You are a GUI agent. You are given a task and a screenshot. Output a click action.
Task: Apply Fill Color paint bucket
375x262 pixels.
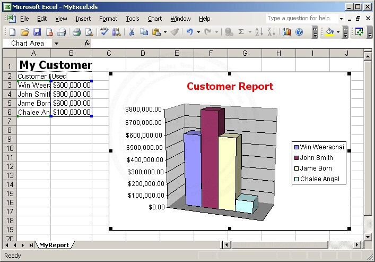tap(330, 32)
